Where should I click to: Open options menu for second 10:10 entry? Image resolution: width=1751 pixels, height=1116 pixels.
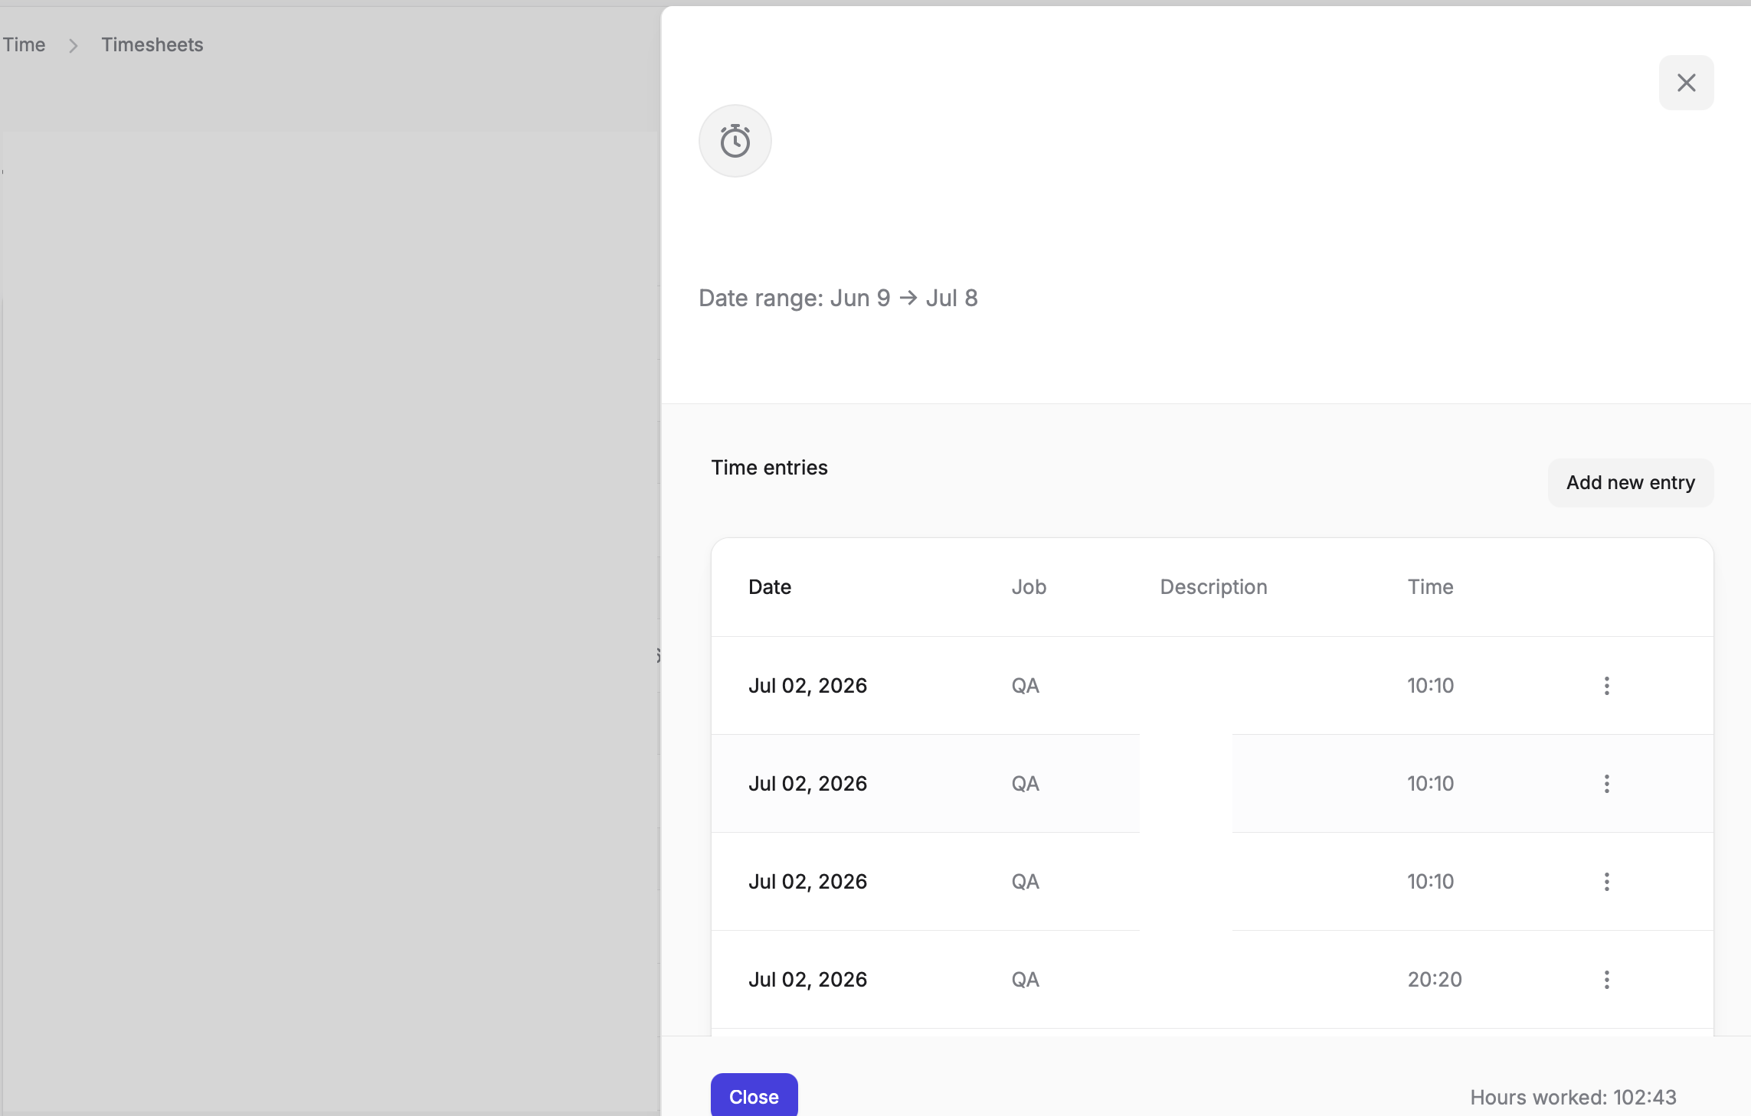coord(1606,784)
